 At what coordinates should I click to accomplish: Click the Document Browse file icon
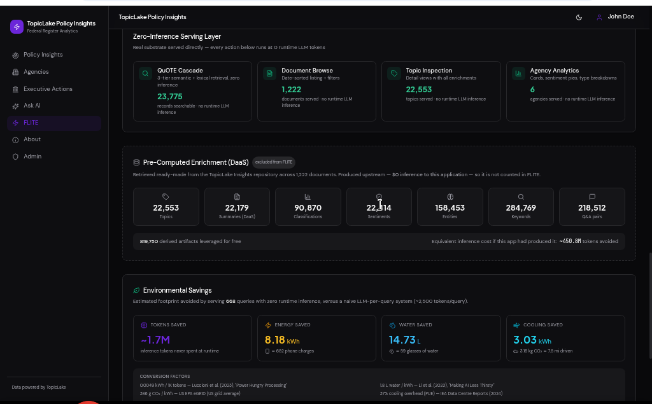[x=269, y=74]
